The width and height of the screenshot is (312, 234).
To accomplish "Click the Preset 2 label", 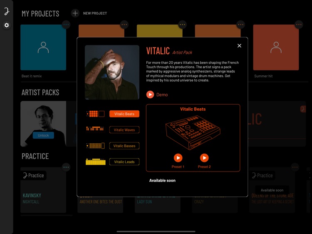I will pos(204,167).
